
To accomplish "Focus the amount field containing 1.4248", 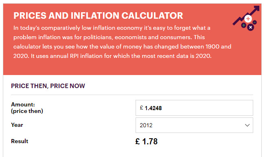I will (194, 108).
